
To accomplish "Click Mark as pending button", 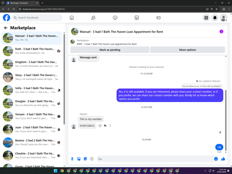I will (x=110, y=50).
